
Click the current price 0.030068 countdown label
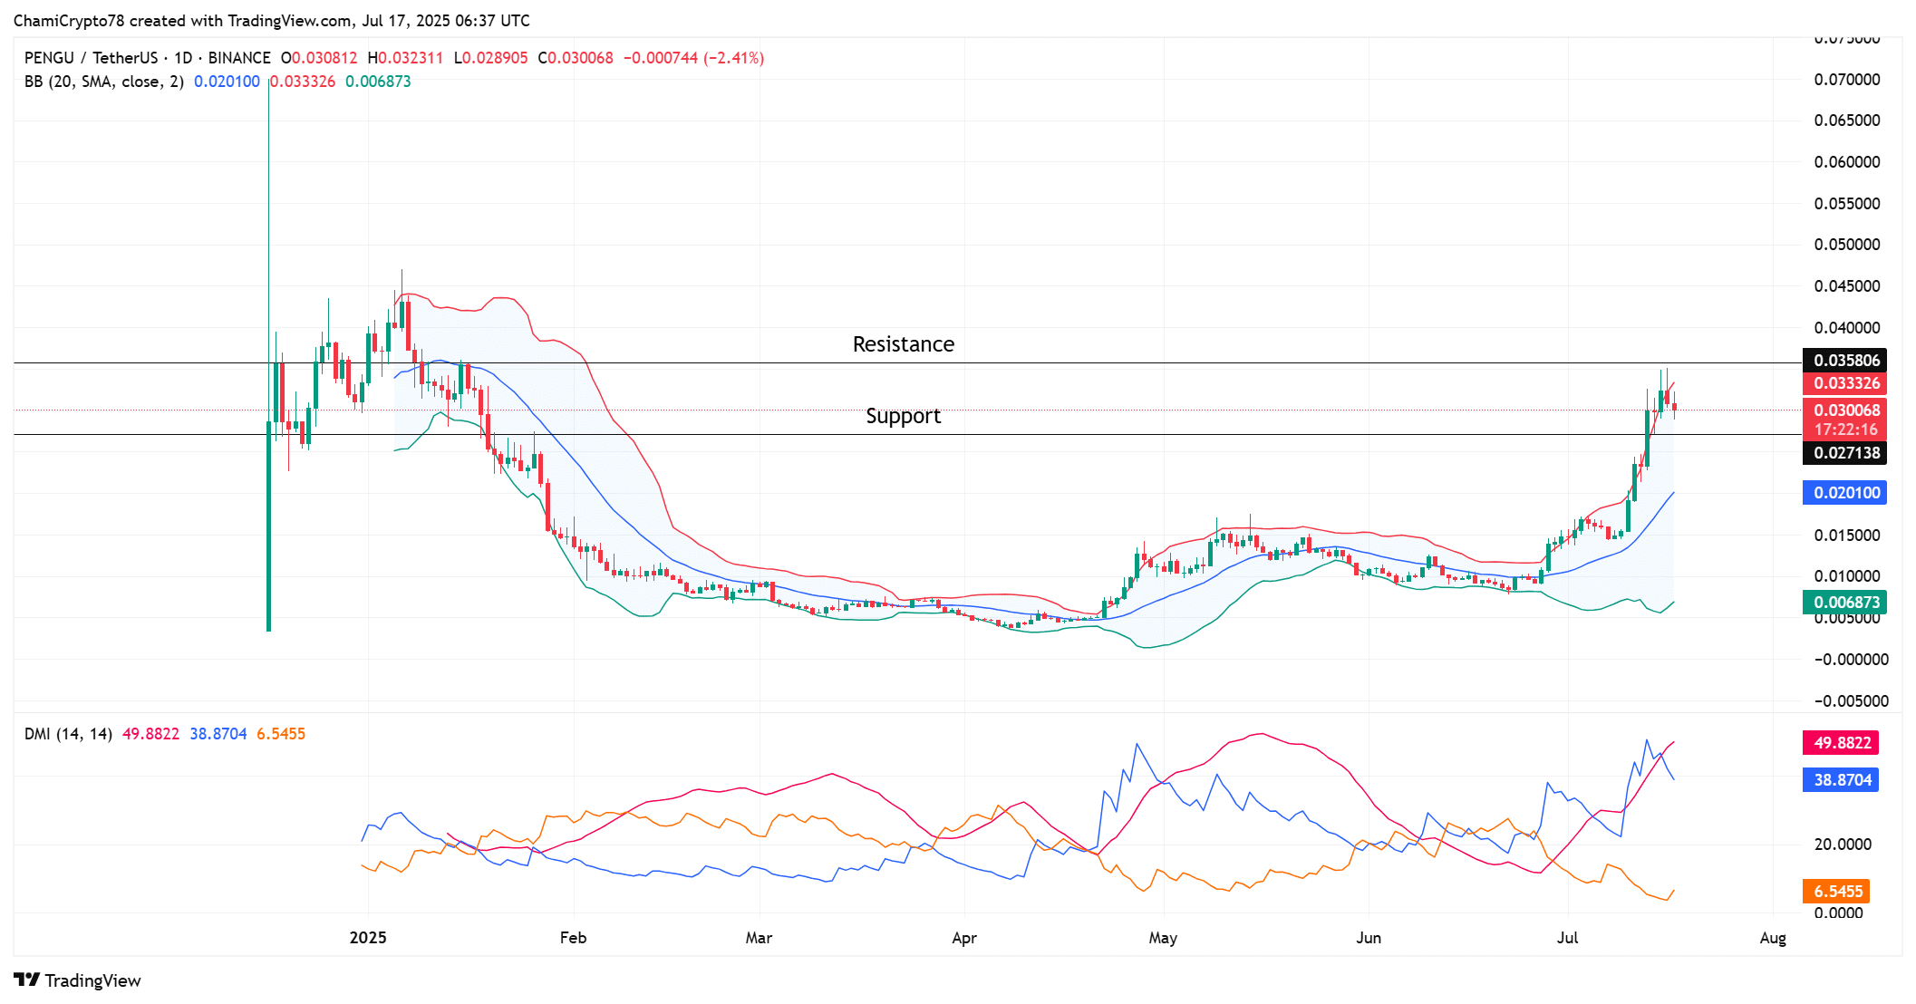click(x=1844, y=420)
